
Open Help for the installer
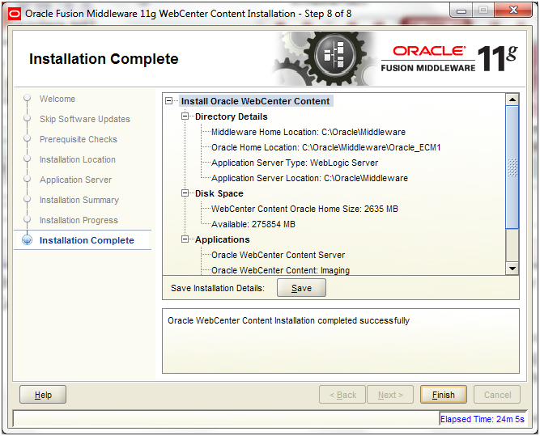point(43,395)
